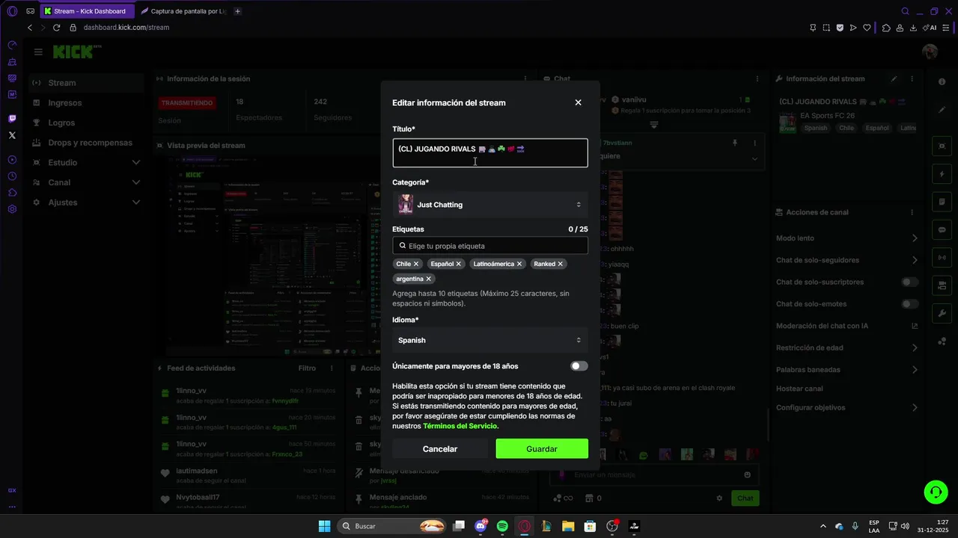Remove the argentina tag

(x=428, y=279)
